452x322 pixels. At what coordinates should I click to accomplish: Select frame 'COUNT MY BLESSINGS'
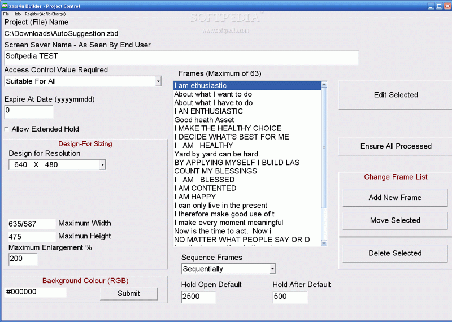click(247, 171)
